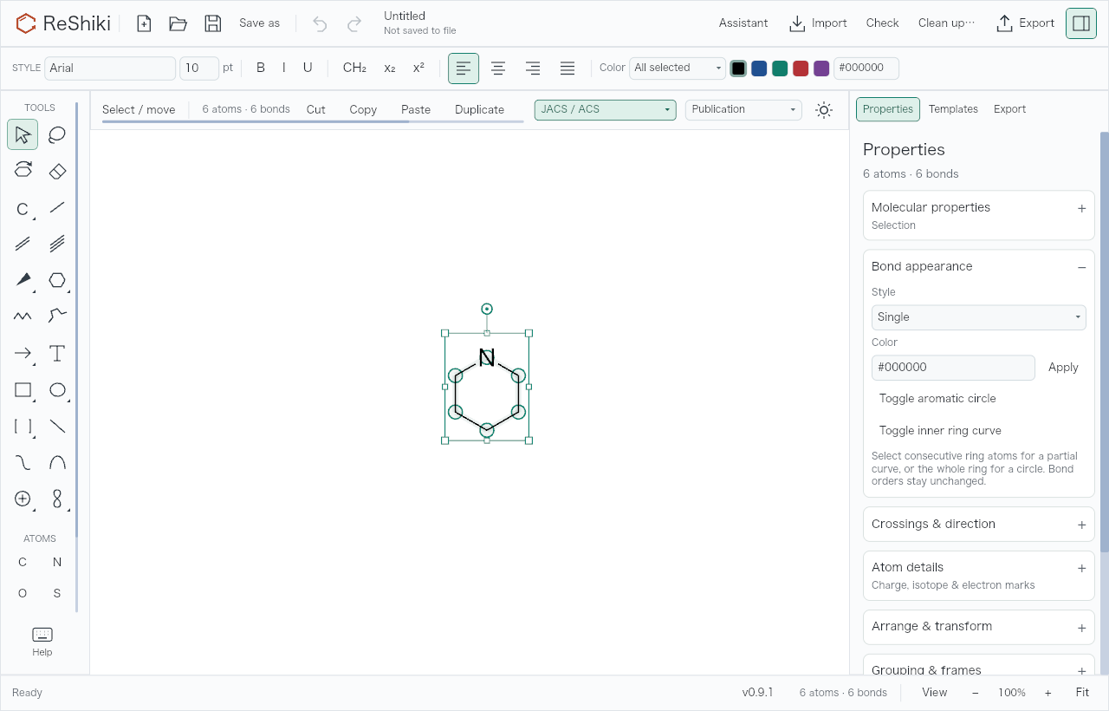Select the brackets tool
The height and width of the screenshot is (711, 1109).
23,427
